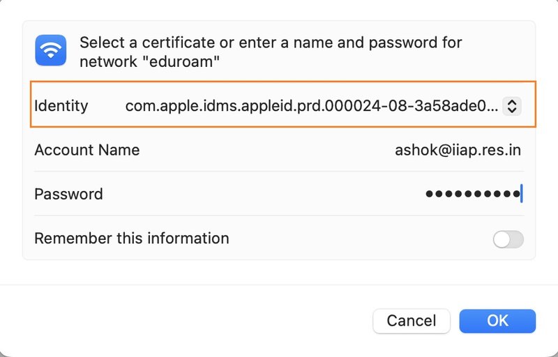Open the Identity certificate dropdown arrows
Viewport: 558px width, 357px height.
[x=511, y=106]
